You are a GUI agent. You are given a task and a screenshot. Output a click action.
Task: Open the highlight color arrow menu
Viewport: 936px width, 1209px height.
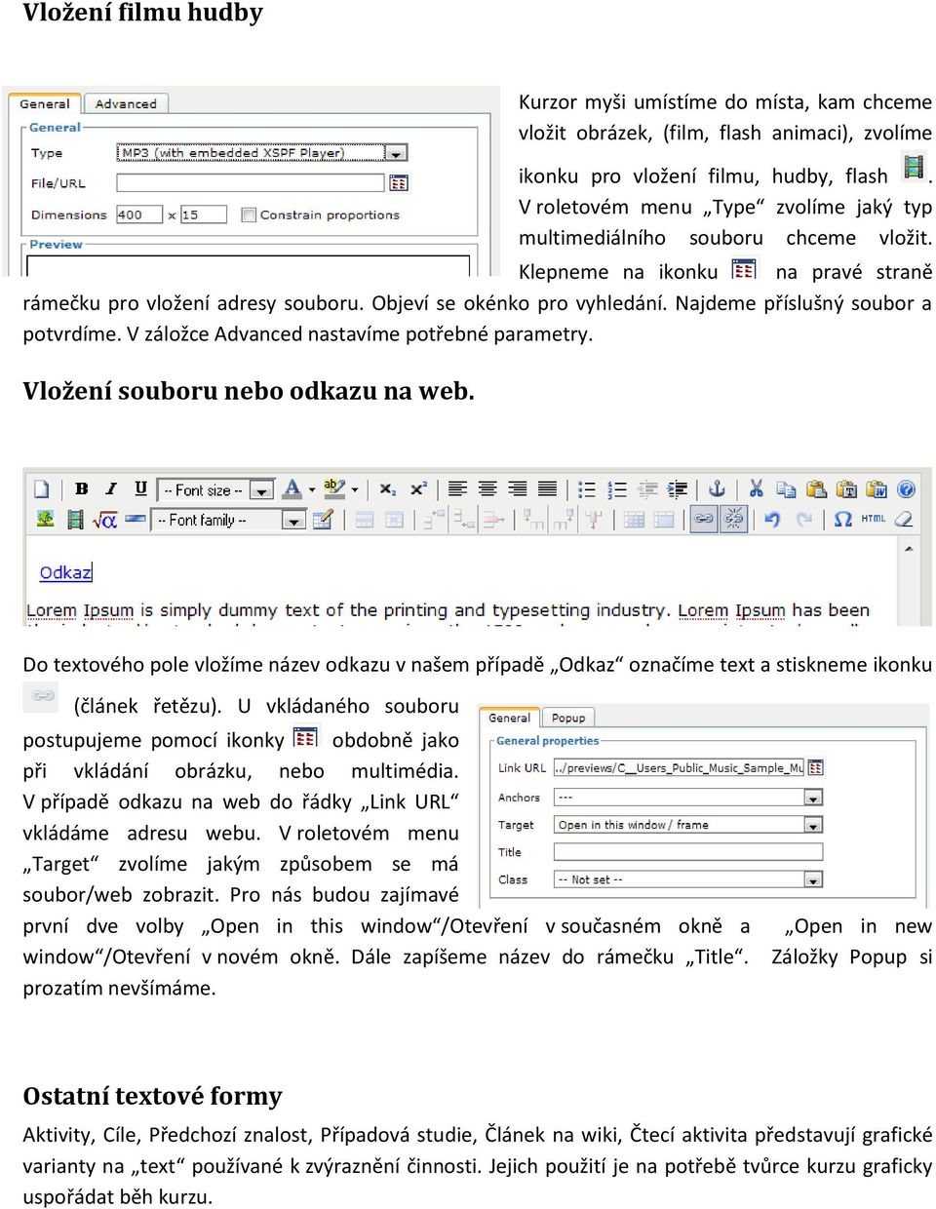coord(355,490)
